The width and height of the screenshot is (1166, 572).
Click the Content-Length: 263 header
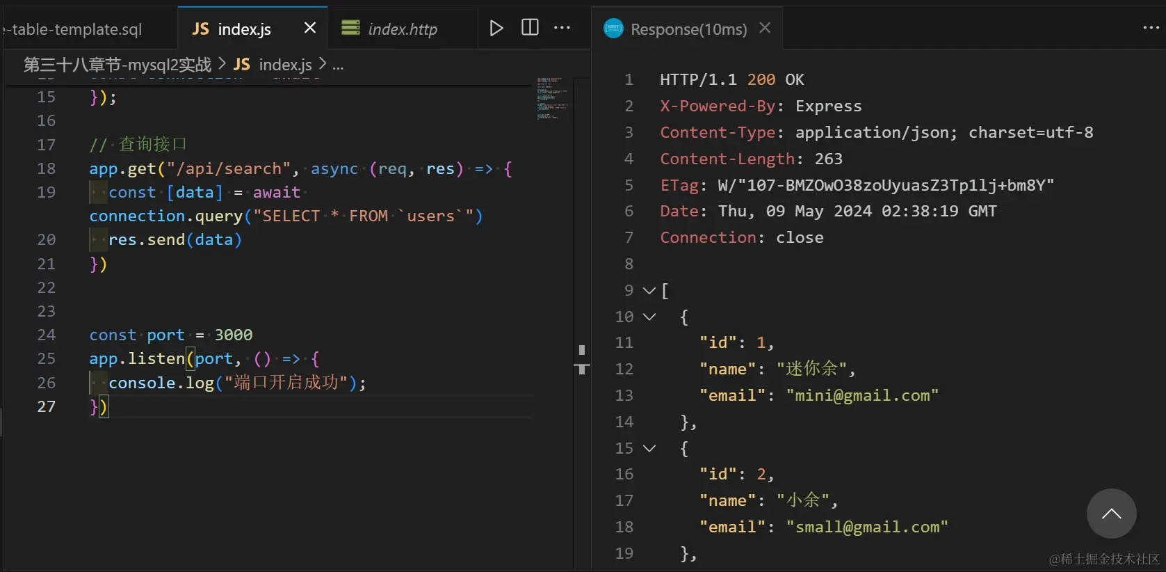752,159
